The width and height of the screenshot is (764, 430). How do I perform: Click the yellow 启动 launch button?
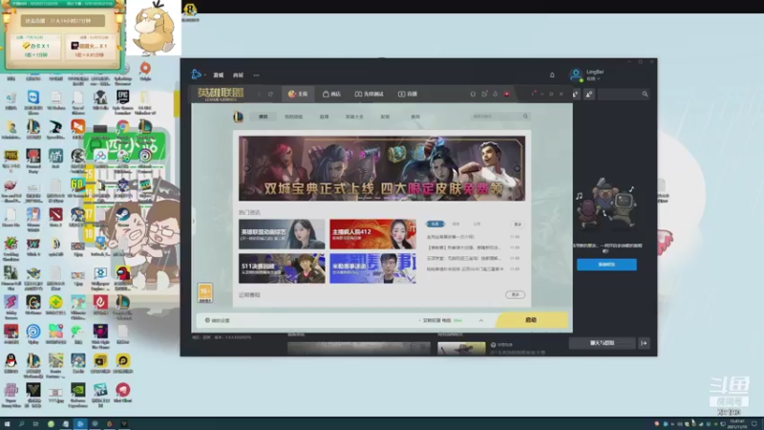point(532,320)
